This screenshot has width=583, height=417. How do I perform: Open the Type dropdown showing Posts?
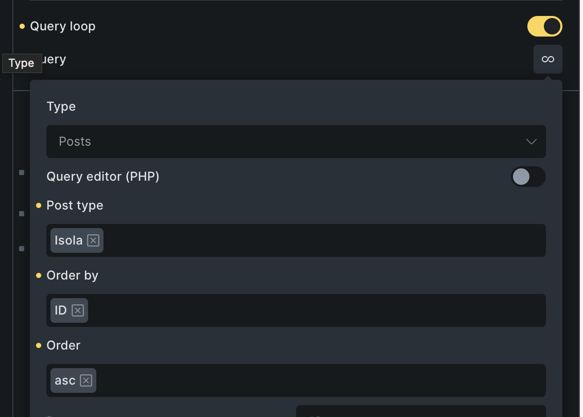288,142
